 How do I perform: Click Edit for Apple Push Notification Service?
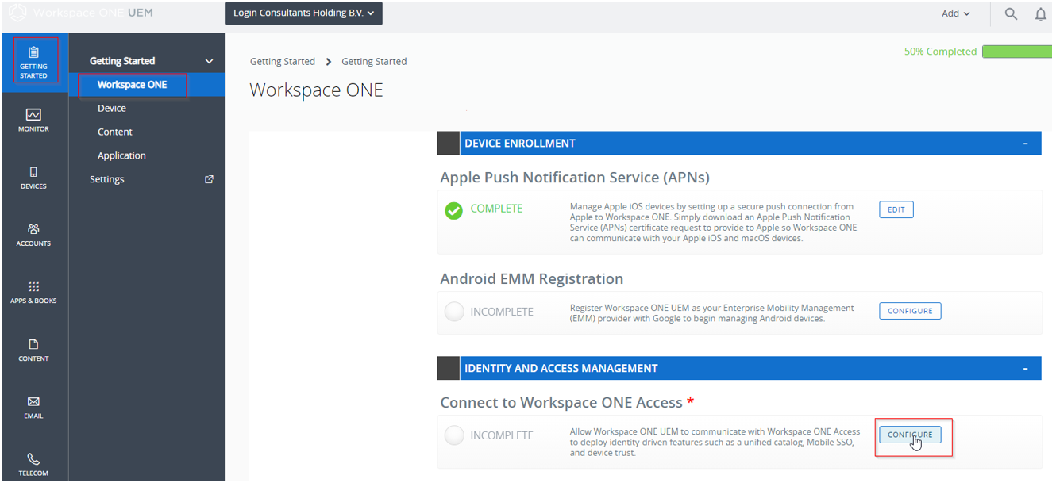pos(896,209)
